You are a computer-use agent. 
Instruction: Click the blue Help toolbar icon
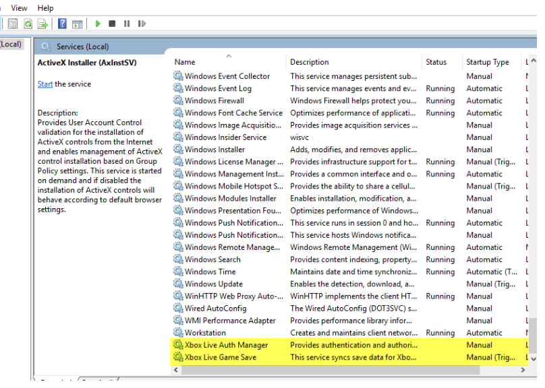[62, 24]
